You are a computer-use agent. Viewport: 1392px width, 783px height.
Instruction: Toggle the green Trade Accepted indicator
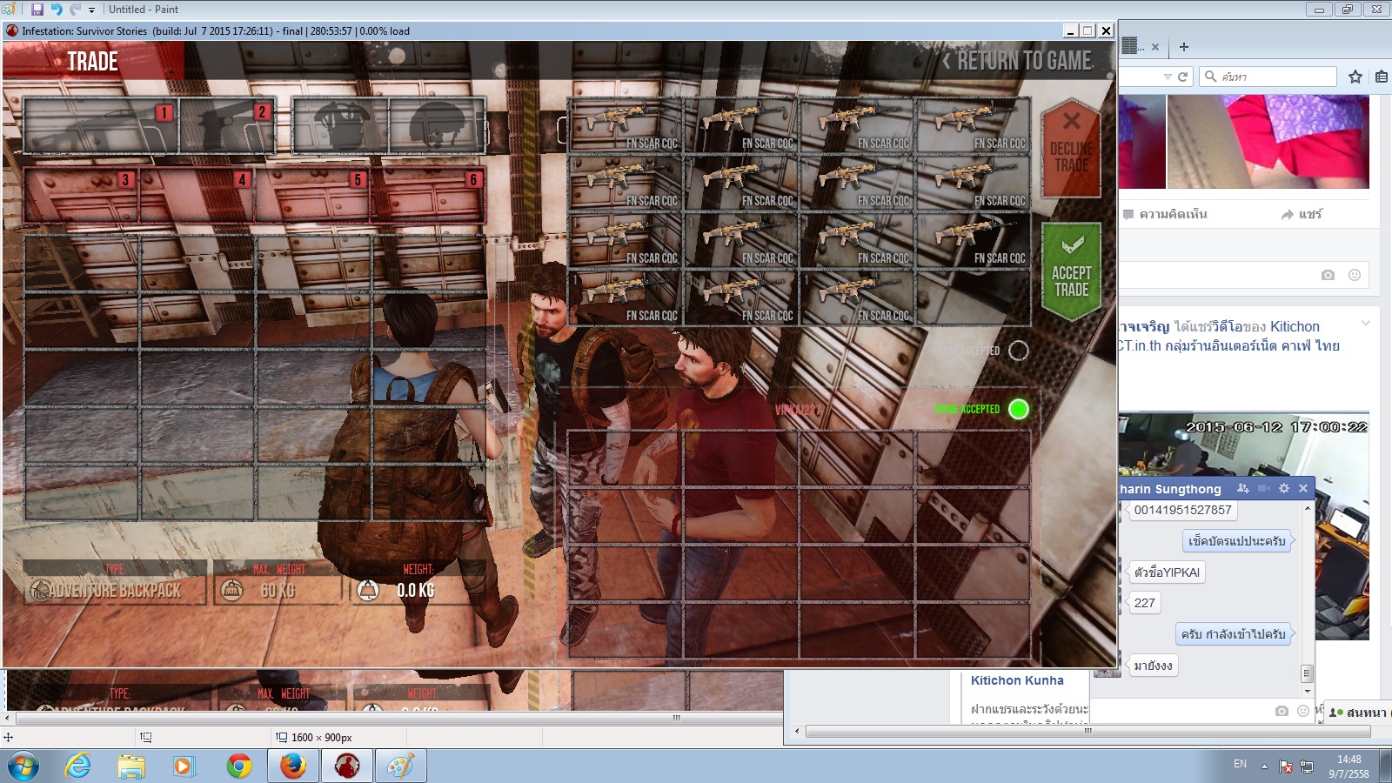(1018, 409)
